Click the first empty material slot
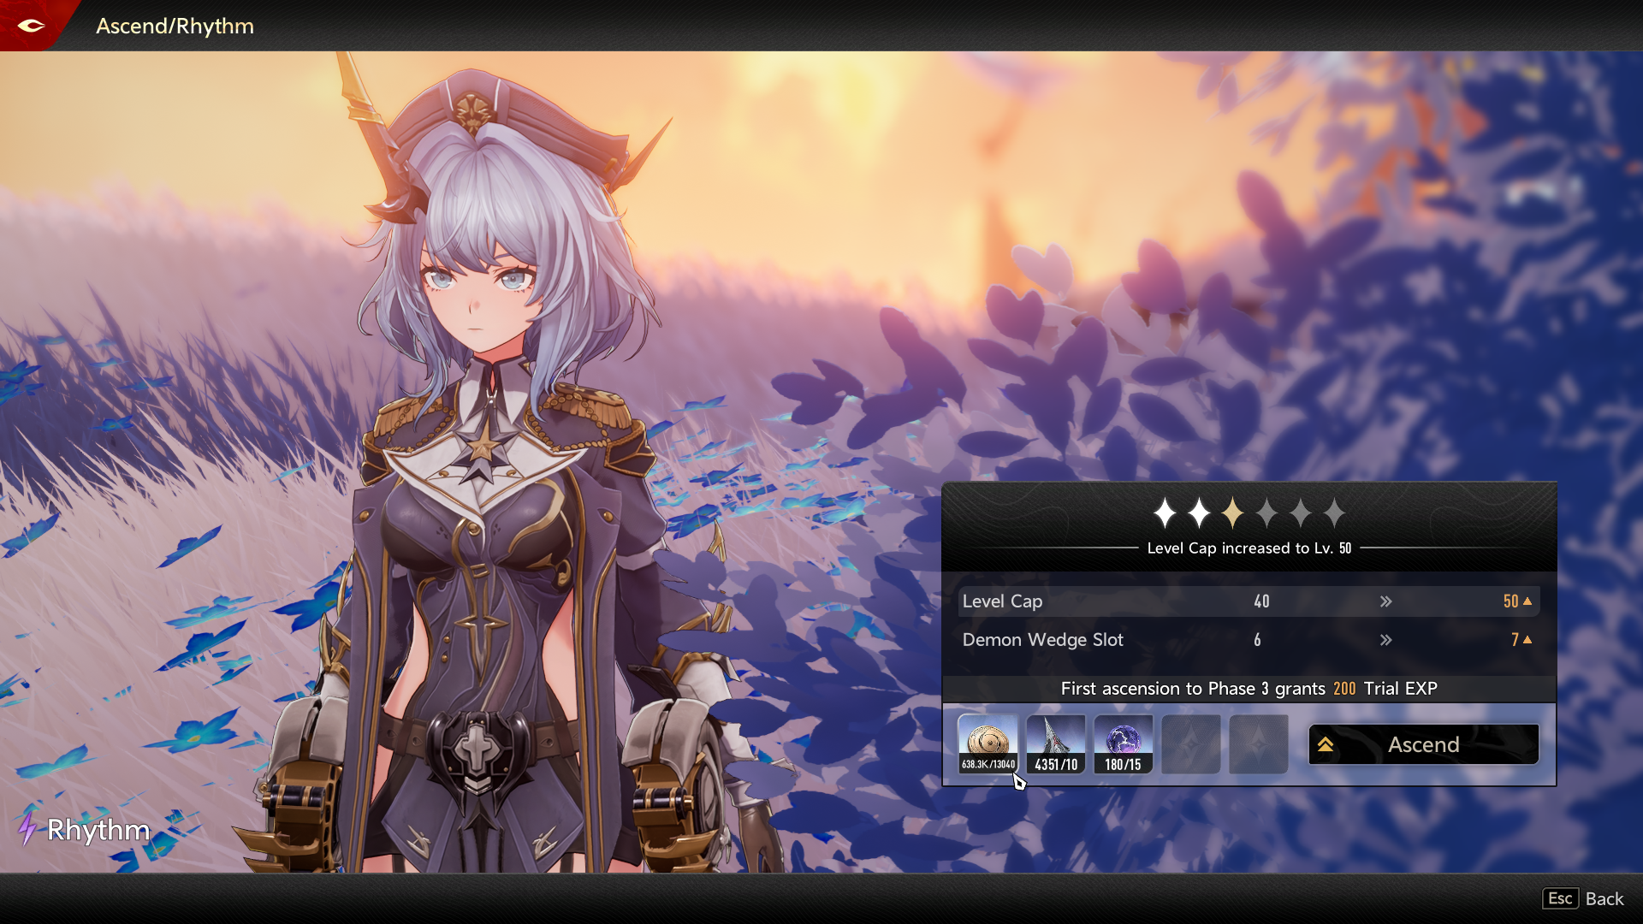The image size is (1643, 924). [1190, 744]
